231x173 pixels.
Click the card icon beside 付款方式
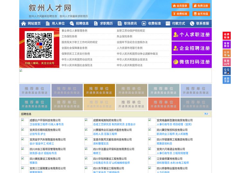point(168,23)
